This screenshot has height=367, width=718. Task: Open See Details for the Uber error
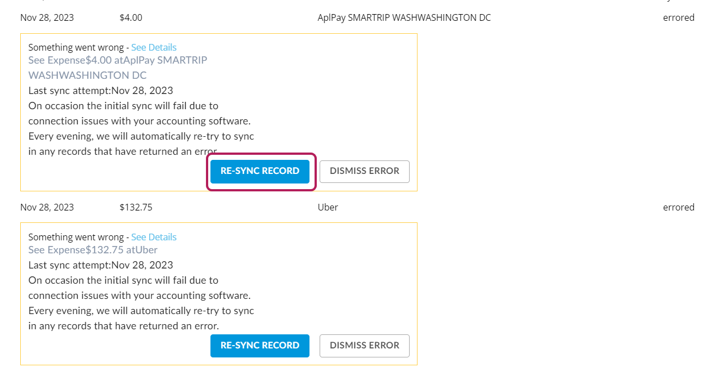click(154, 237)
